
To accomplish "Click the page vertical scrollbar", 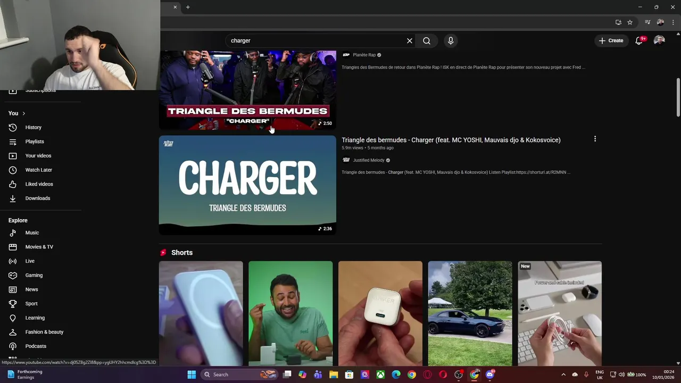I will point(678,97).
